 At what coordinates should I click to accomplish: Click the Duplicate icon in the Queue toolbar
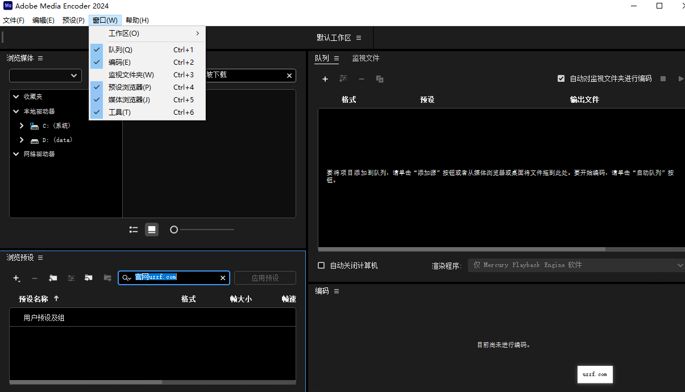pyautogui.click(x=379, y=79)
